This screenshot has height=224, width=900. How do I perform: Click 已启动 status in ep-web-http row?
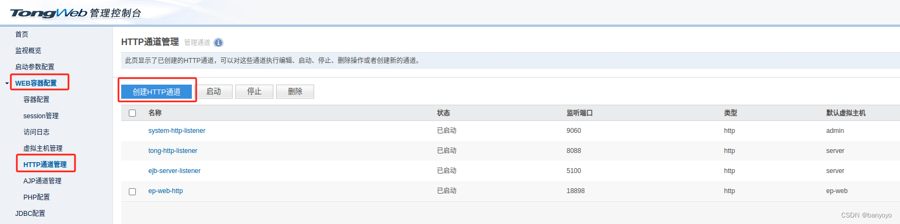pyautogui.click(x=447, y=191)
